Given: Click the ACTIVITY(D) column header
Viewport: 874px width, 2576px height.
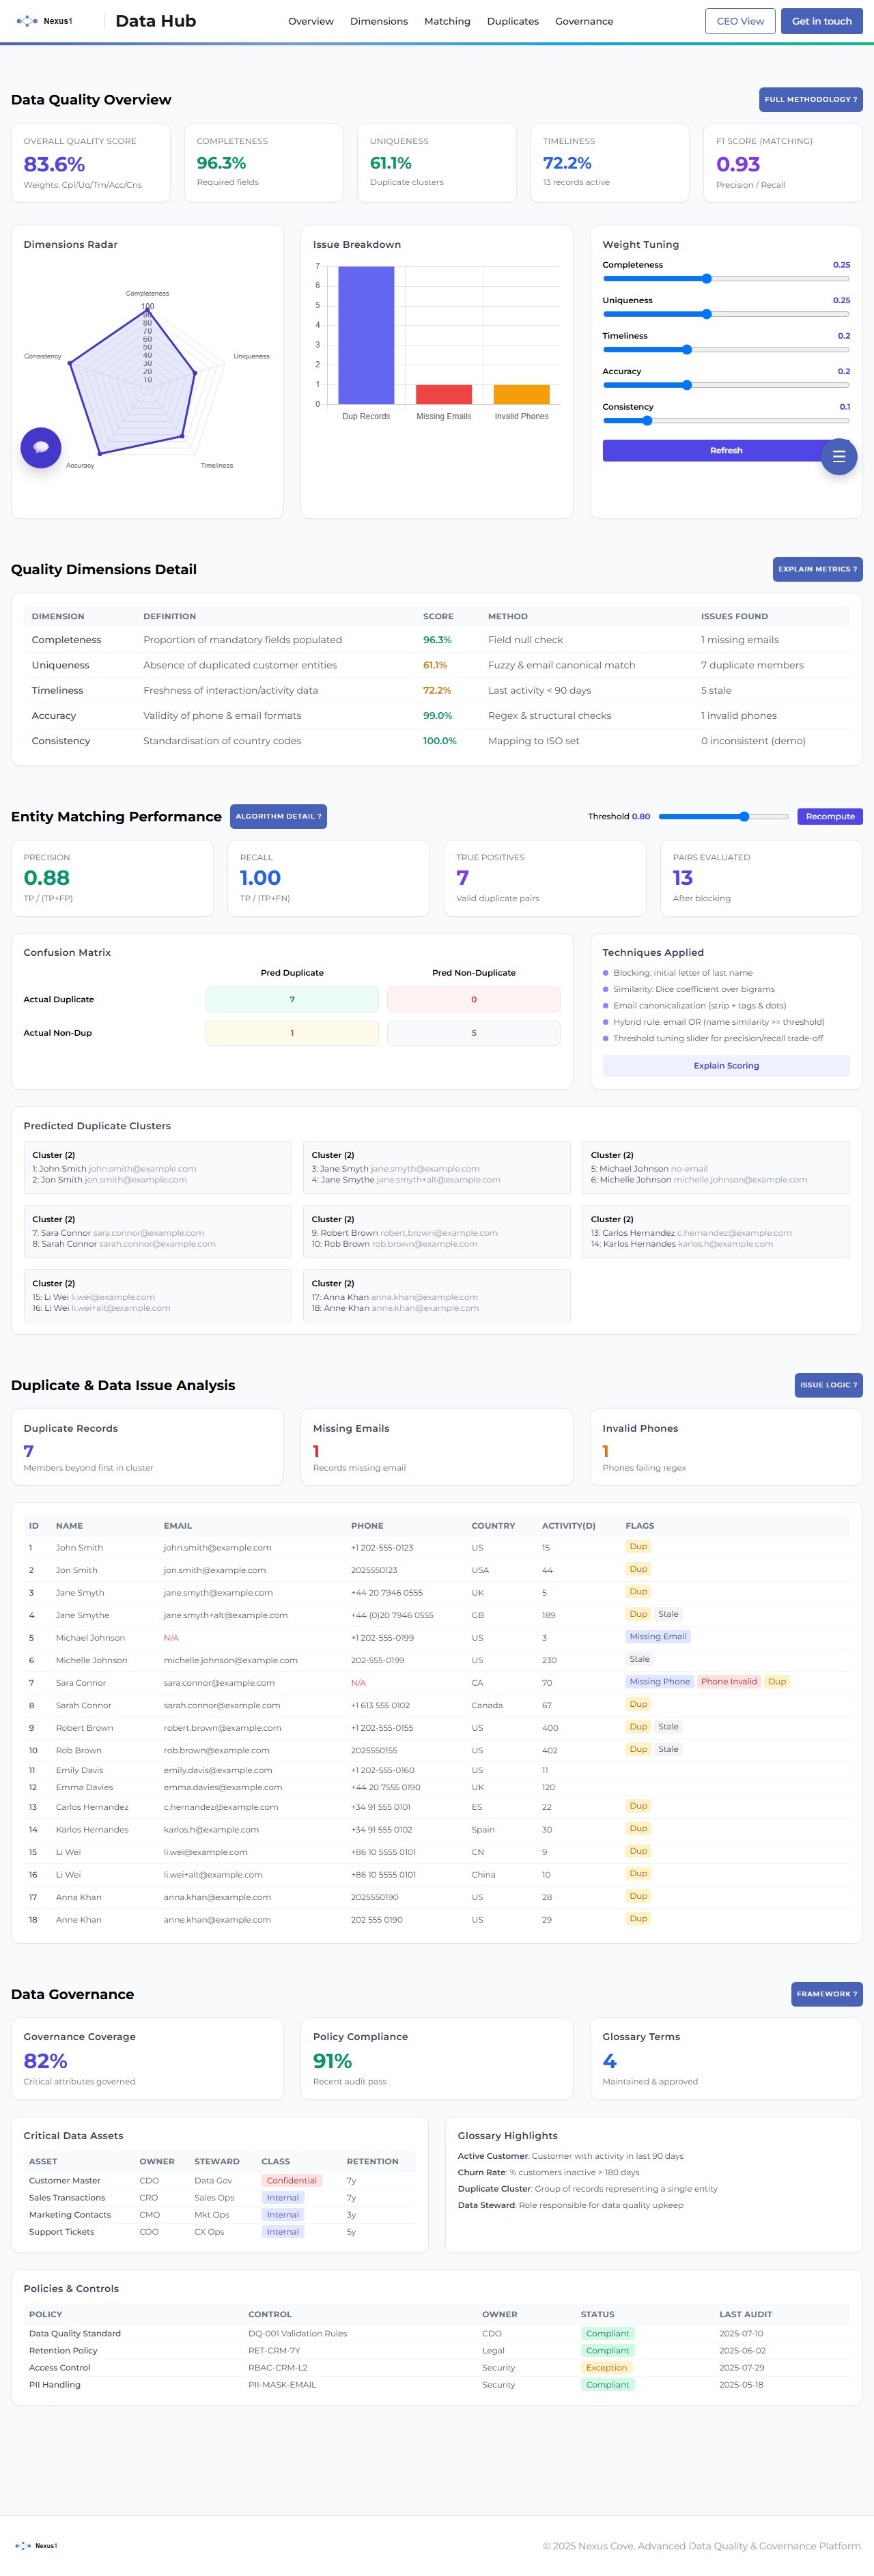Looking at the screenshot, I should (568, 1526).
